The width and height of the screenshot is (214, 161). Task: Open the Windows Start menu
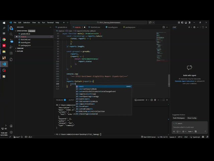[4, 22]
